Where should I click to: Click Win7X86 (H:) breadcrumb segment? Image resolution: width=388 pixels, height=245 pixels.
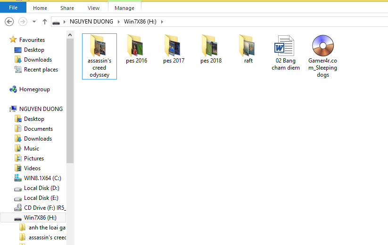click(140, 22)
